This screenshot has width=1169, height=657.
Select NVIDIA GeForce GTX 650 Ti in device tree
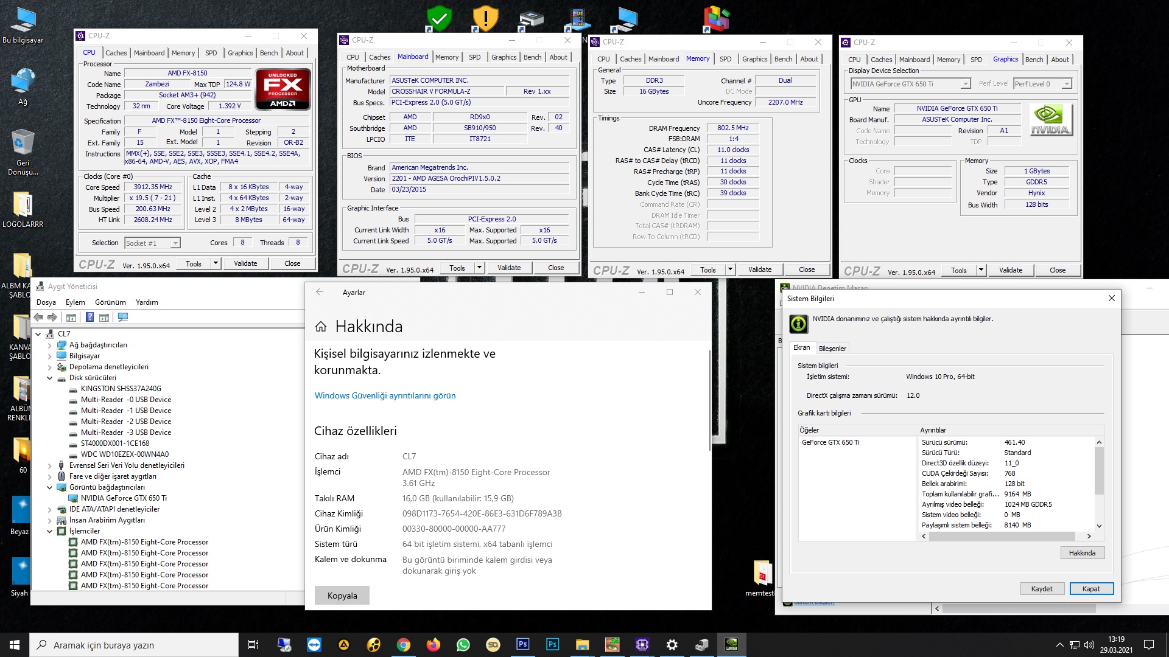pyautogui.click(x=124, y=498)
